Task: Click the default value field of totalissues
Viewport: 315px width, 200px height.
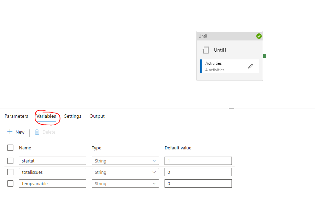Action: (x=198, y=172)
